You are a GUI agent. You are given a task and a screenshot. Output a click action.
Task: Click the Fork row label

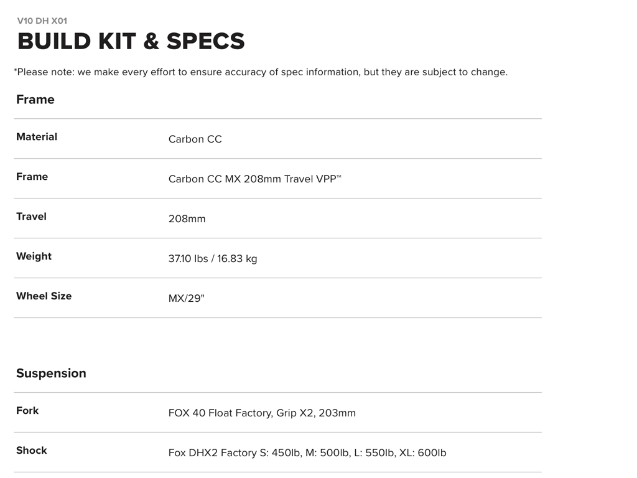[x=27, y=411]
